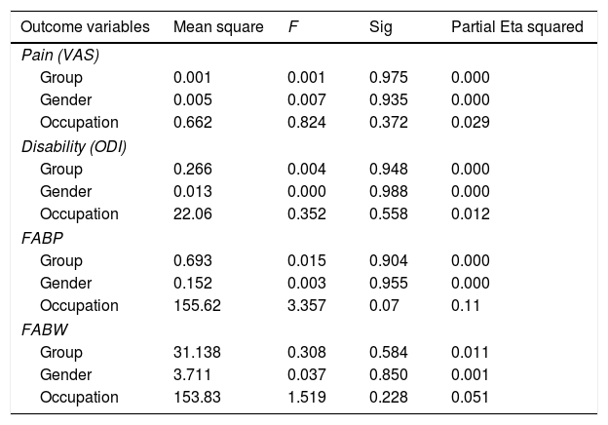Viewport: 608px width, 425px height.
Task: Select the "Pain (VAS)" section heading
Action: [x=57, y=56]
